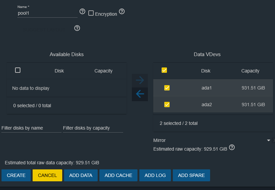Viewport: 275px width, 190px height.
Task: Click ada1's 931.51 GiB capacity cell
Action: pyautogui.click(x=253, y=88)
